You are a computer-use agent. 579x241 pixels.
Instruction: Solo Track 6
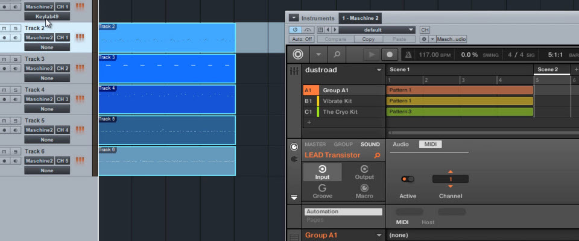[15, 151]
